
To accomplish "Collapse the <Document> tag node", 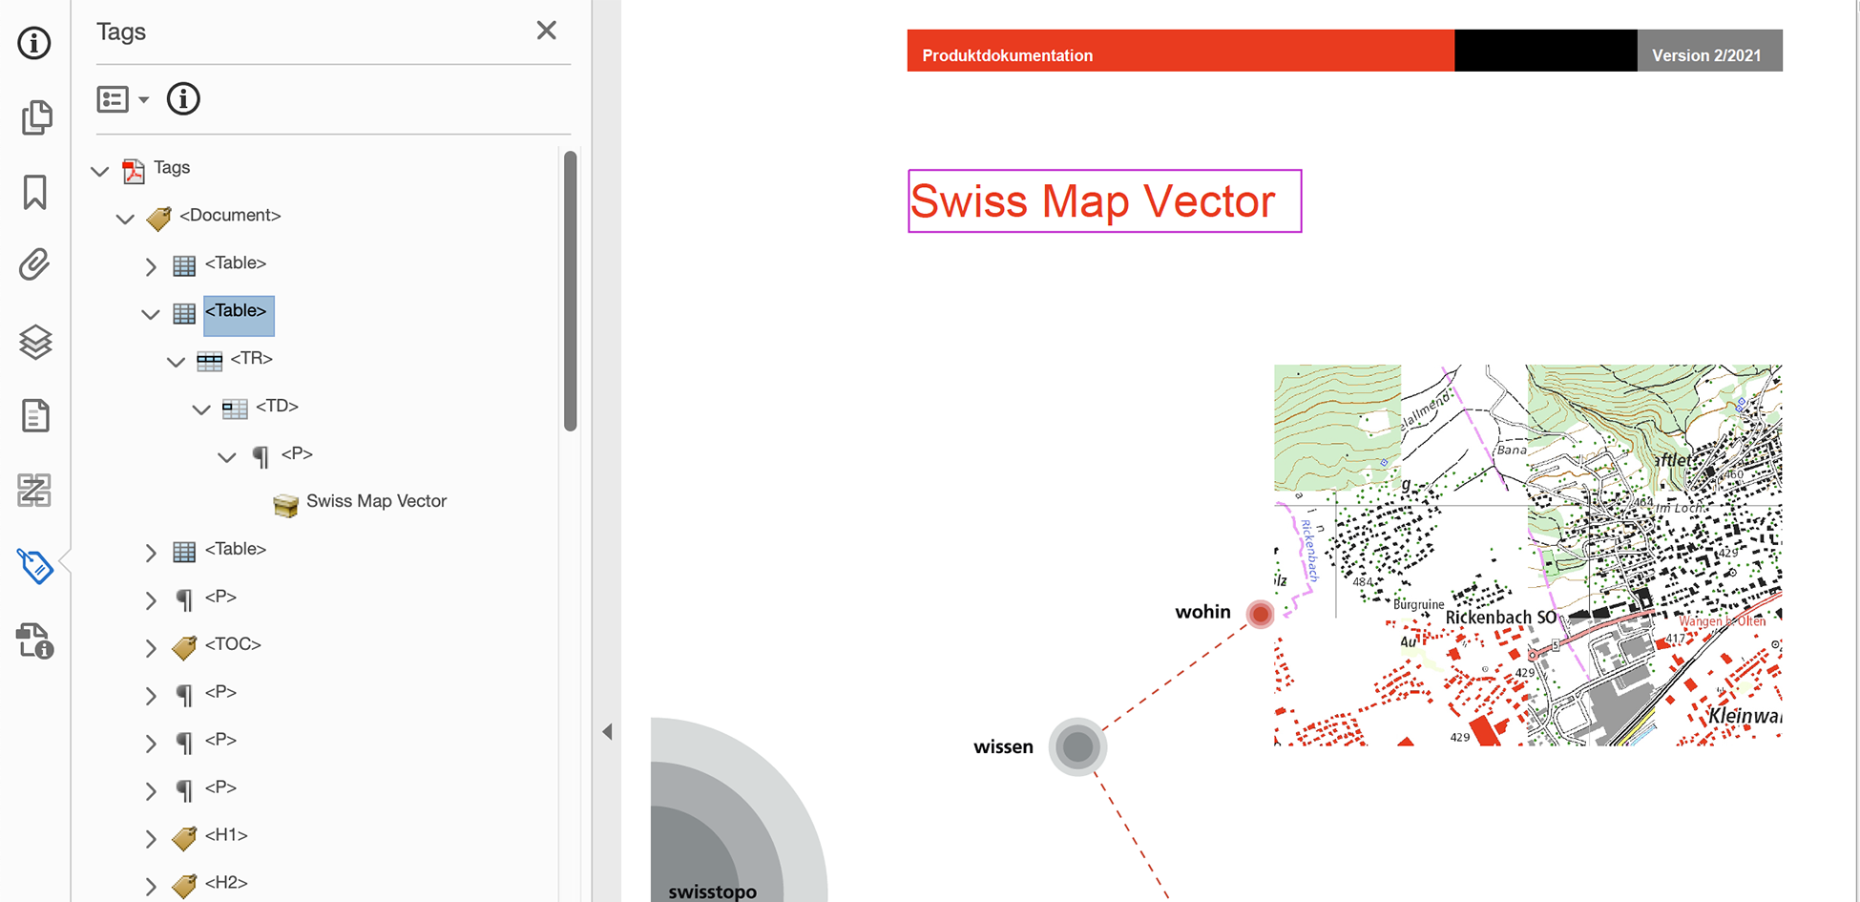I will (x=125, y=219).
